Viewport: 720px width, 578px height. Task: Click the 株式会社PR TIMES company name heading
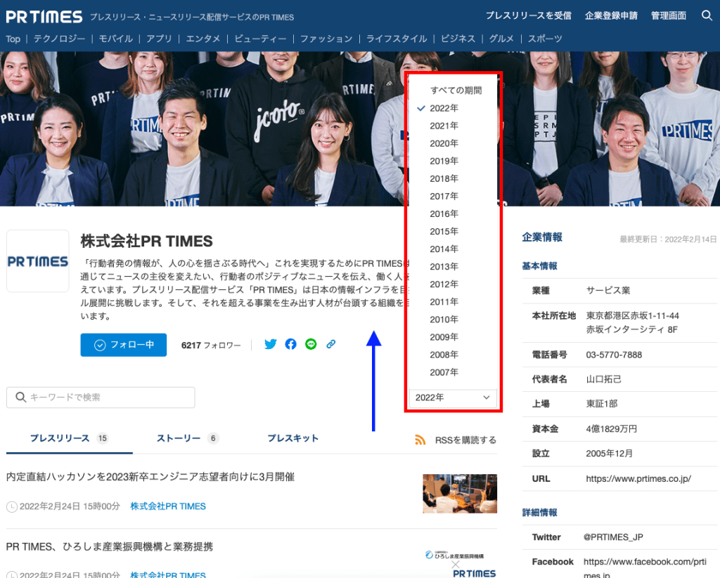tap(146, 242)
